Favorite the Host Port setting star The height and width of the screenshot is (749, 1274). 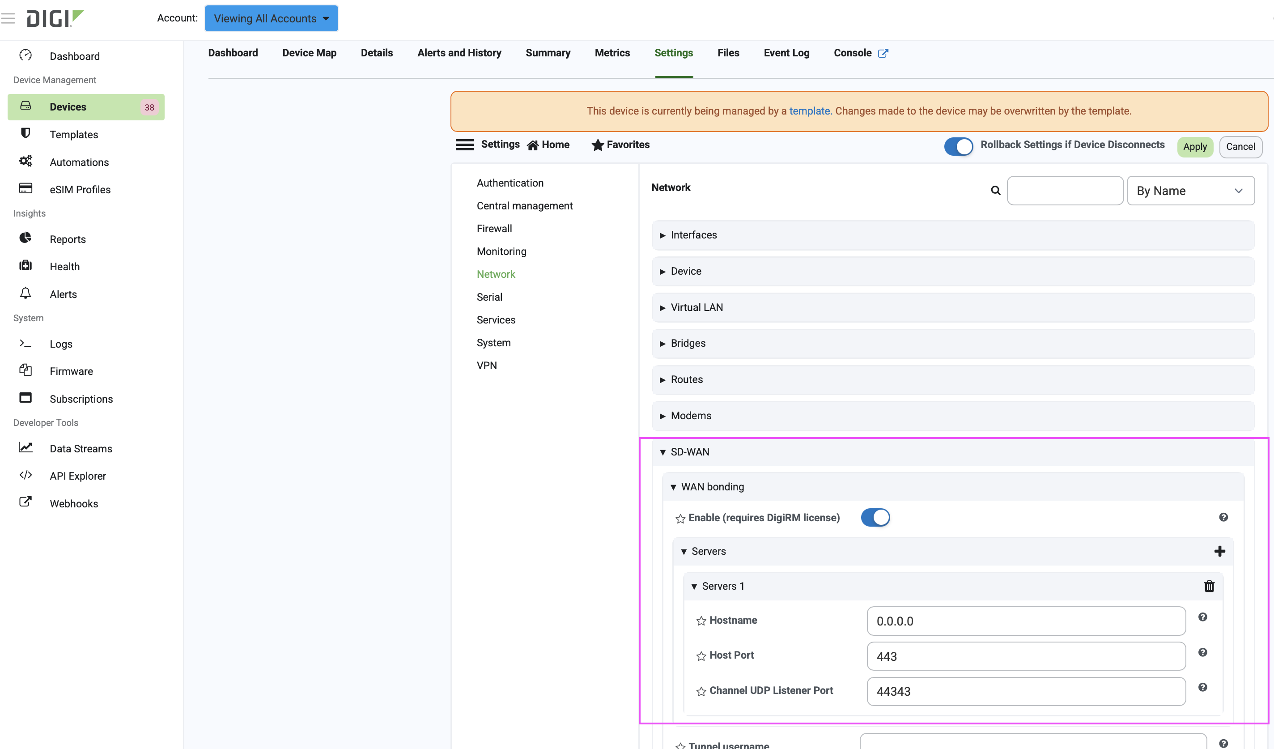701,656
